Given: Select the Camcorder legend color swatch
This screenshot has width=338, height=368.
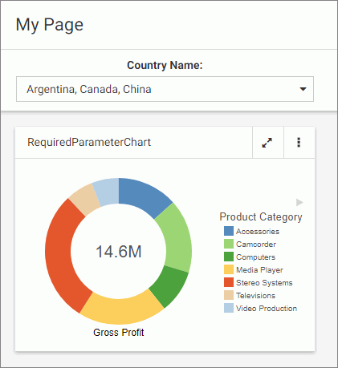Looking at the screenshot, I should [229, 244].
